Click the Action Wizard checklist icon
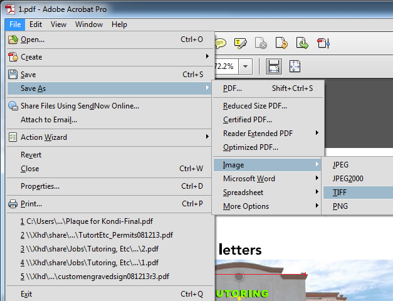This screenshot has height=301, width=393. 13,137
